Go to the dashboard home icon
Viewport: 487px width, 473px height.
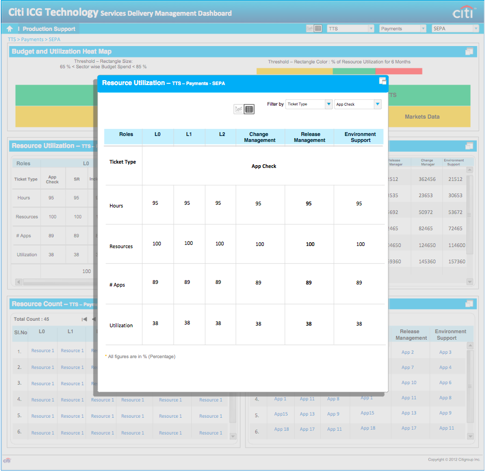10,29
